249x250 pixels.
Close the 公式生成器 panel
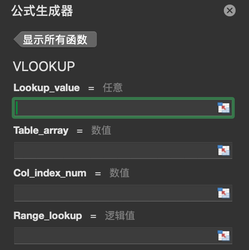click(x=229, y=10)
